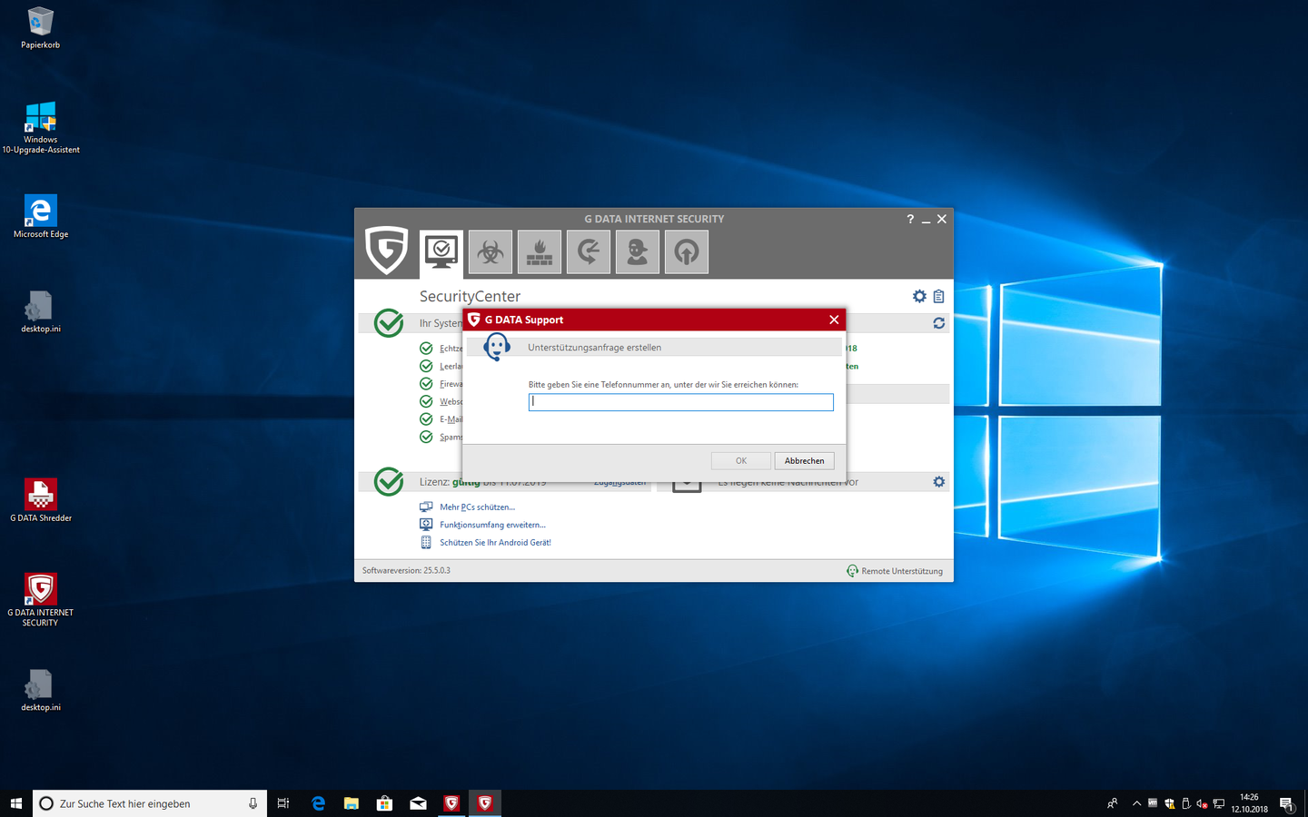Viewport: 1308px width, 817px height.
Task: Click the muted volume tray icon
Action: tap(1202, 803)
